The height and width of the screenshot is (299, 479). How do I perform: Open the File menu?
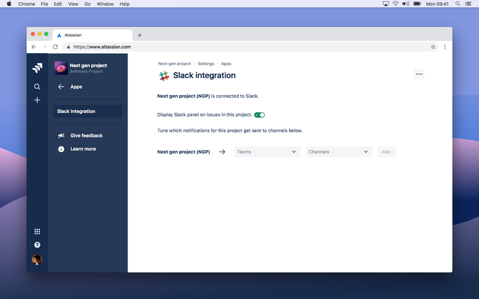[x=44, y=4]
